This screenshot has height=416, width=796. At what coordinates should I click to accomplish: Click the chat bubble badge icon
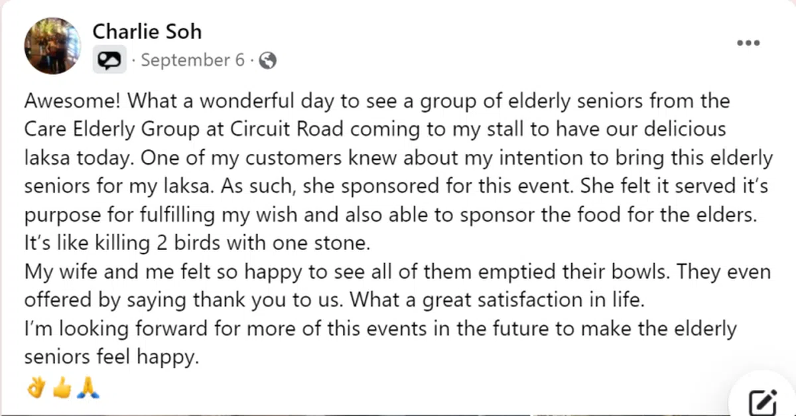[x=109, y=61]
